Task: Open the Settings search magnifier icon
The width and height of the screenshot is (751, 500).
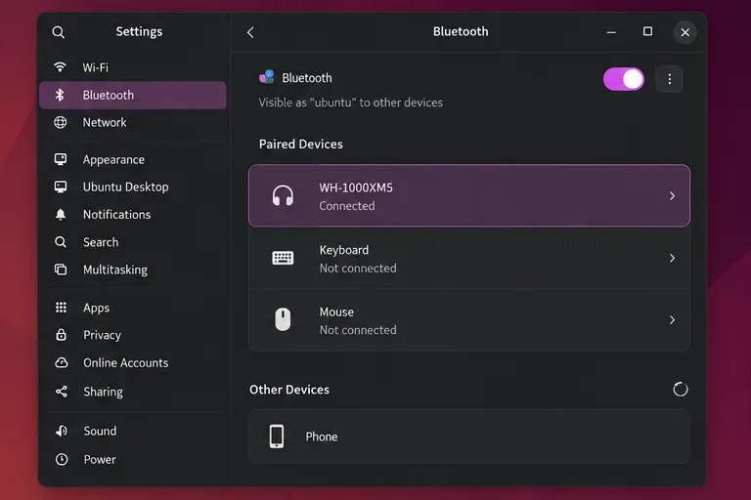Action: (59, 32)
